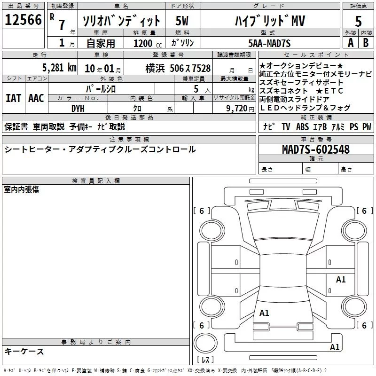Select the displacement value 1200 cc

[x=148, y=43]
